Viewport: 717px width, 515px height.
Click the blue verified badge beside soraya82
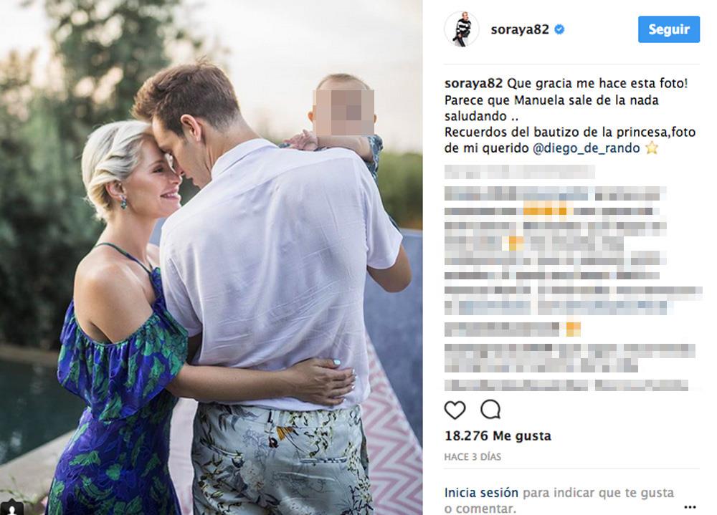(559, 29)
